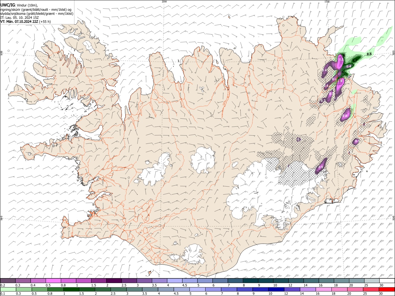Click the top-row legend swatch labeled 6
The image size is (395, 296).
coord(220,281)
